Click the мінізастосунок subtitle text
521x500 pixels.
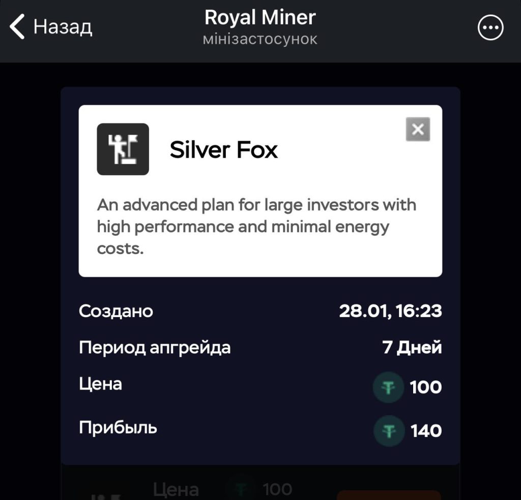coord(260,39)
